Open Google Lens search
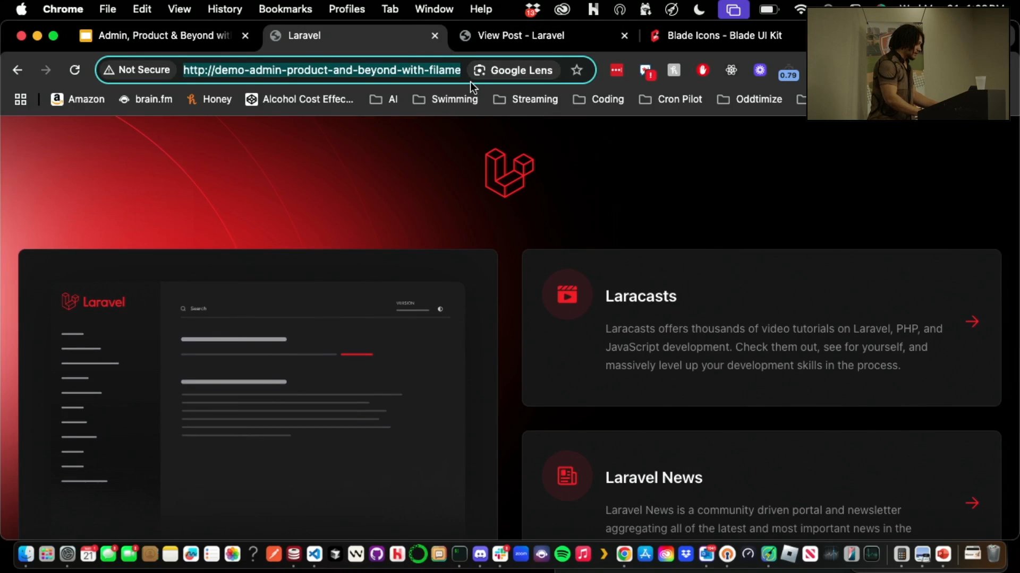 coord(513,70)
